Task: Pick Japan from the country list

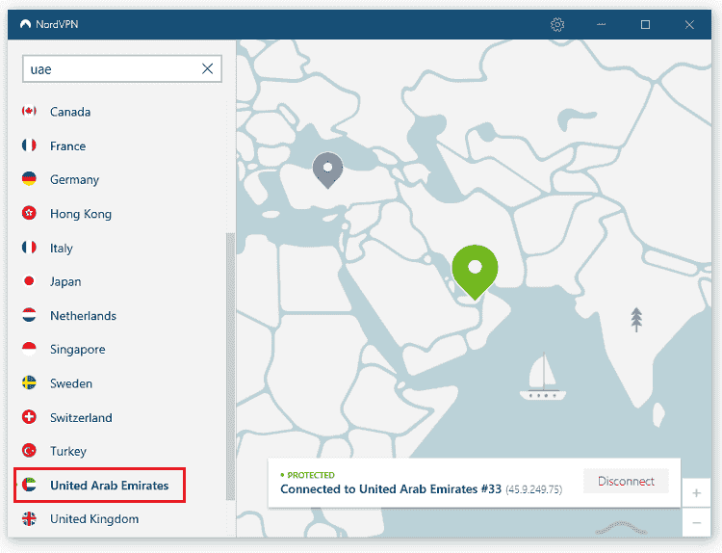Action: click(x=65, y=281)
